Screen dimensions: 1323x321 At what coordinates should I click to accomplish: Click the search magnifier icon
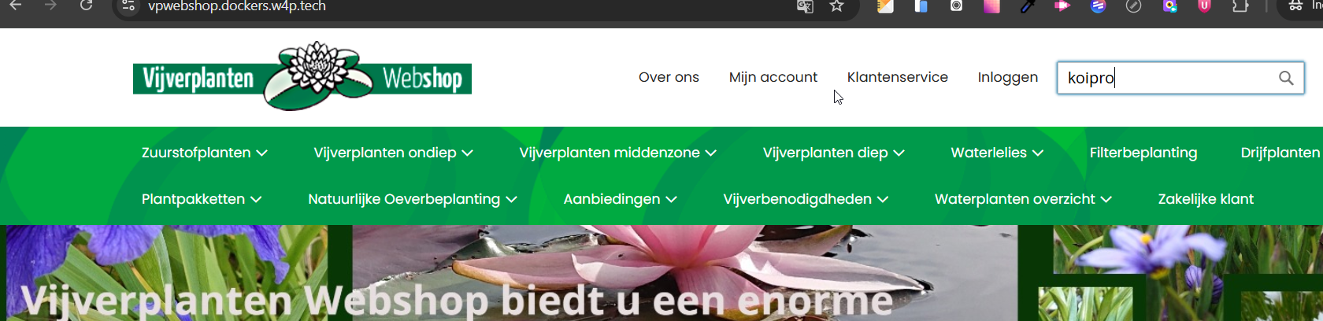coord(1286,78)
